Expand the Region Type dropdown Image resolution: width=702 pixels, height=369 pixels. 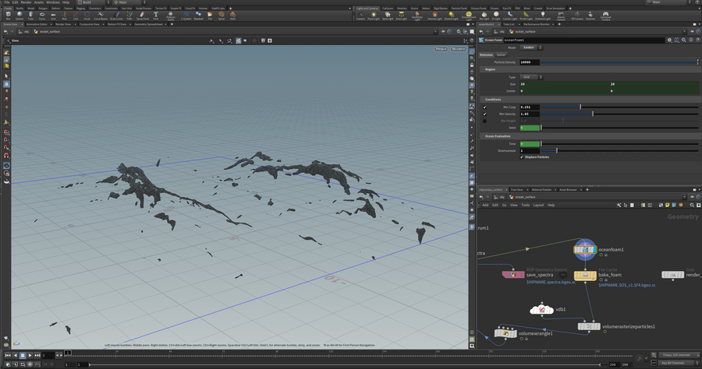coord(530,77)
